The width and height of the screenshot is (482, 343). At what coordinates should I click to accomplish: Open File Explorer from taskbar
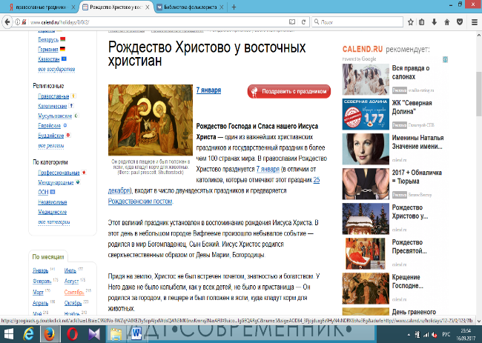[116, 334]
